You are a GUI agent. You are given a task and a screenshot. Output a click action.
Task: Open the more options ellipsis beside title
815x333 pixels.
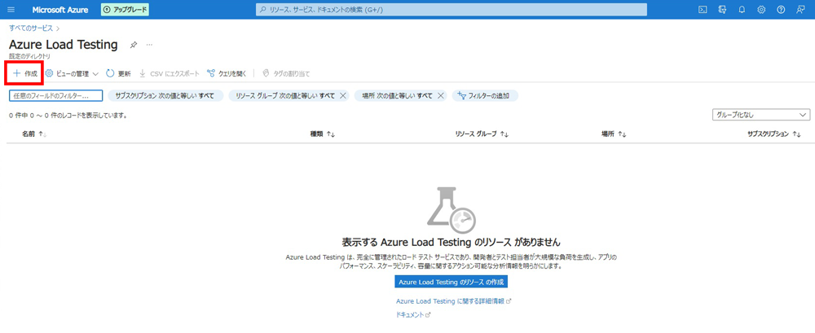click(149, 45)
